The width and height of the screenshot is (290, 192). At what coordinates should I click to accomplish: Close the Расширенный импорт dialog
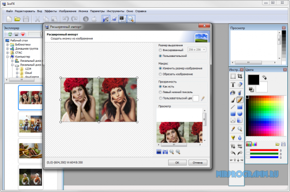(204, 26)
